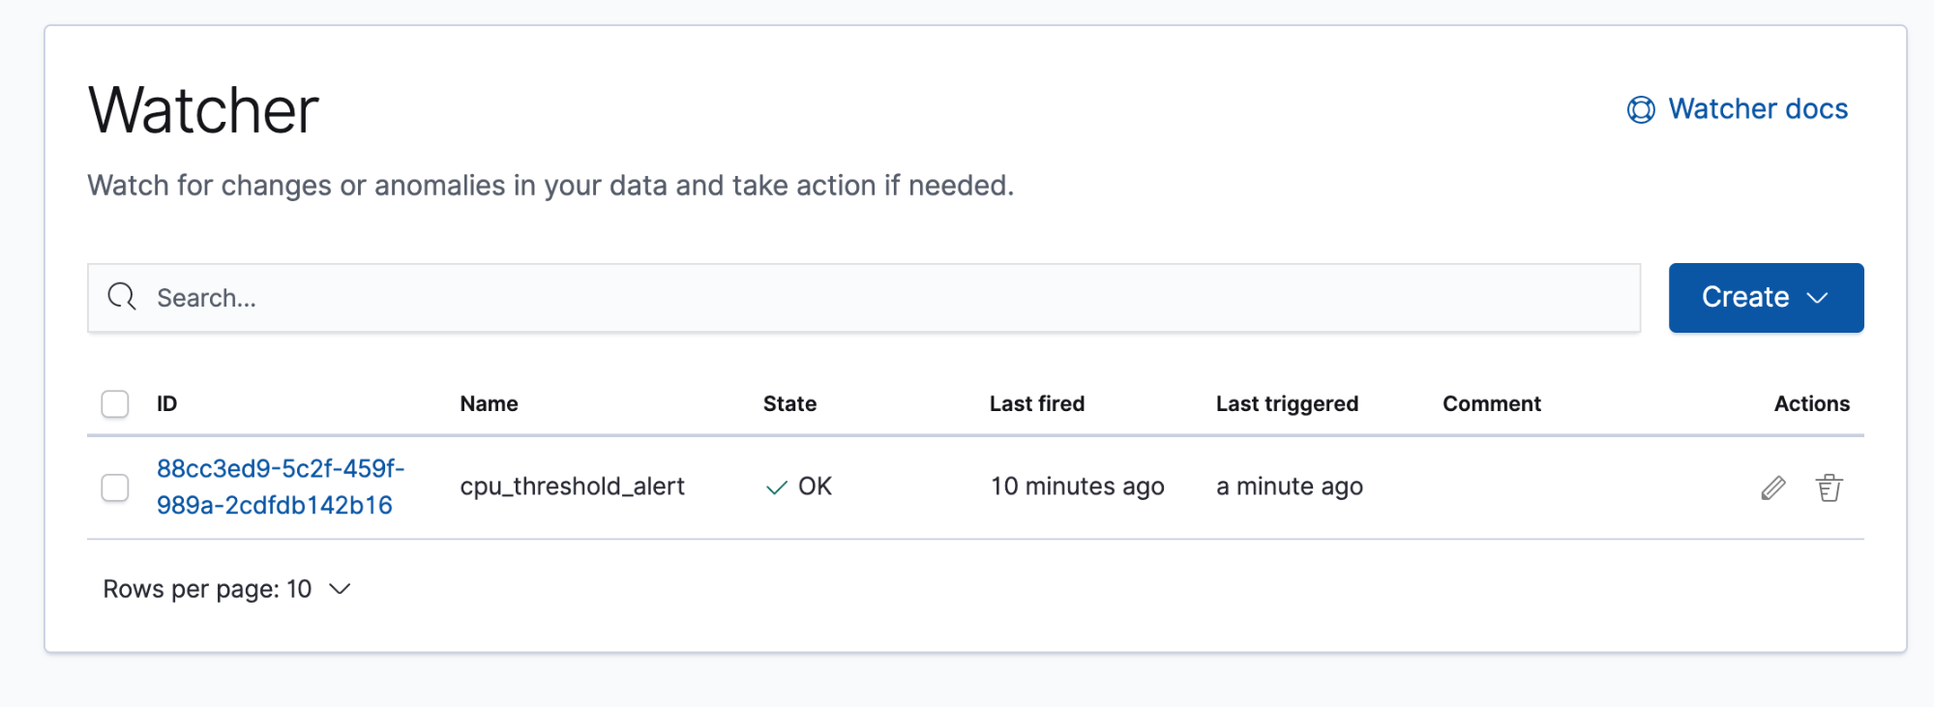Sort by the Last triggered column header
The width and height of the screenshot is (1934, 708).
1287,403
